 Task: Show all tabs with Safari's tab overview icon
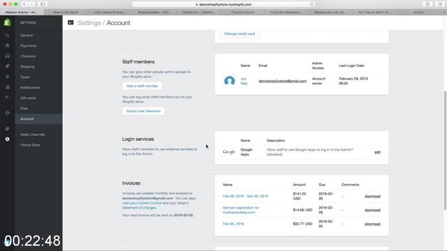pos(440,4)
